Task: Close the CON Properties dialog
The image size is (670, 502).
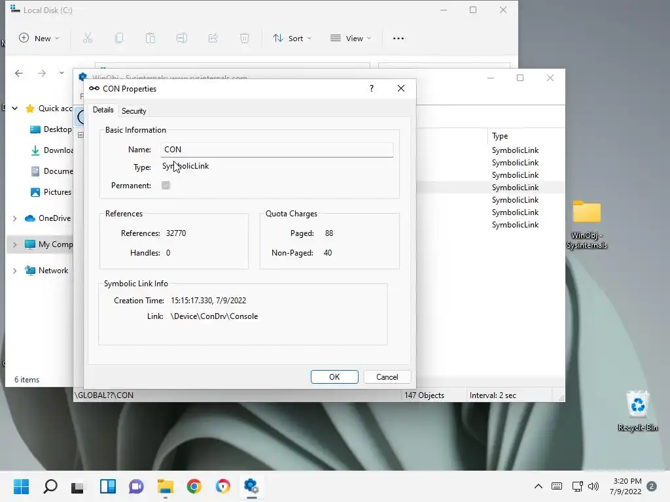Action: (x=401, y=88)
